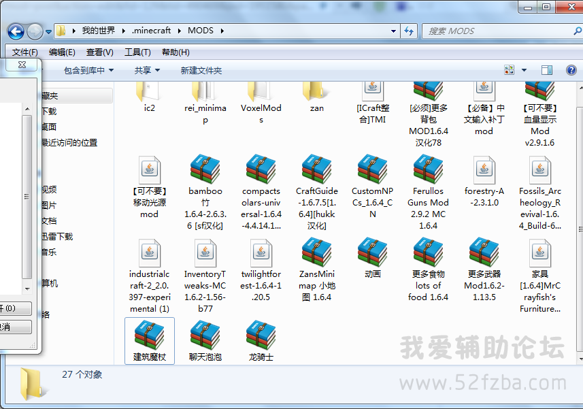The height and width of the screenshot is (409, 583).
Task: Click the help question mark icon
Action: (x=571, y=70)
